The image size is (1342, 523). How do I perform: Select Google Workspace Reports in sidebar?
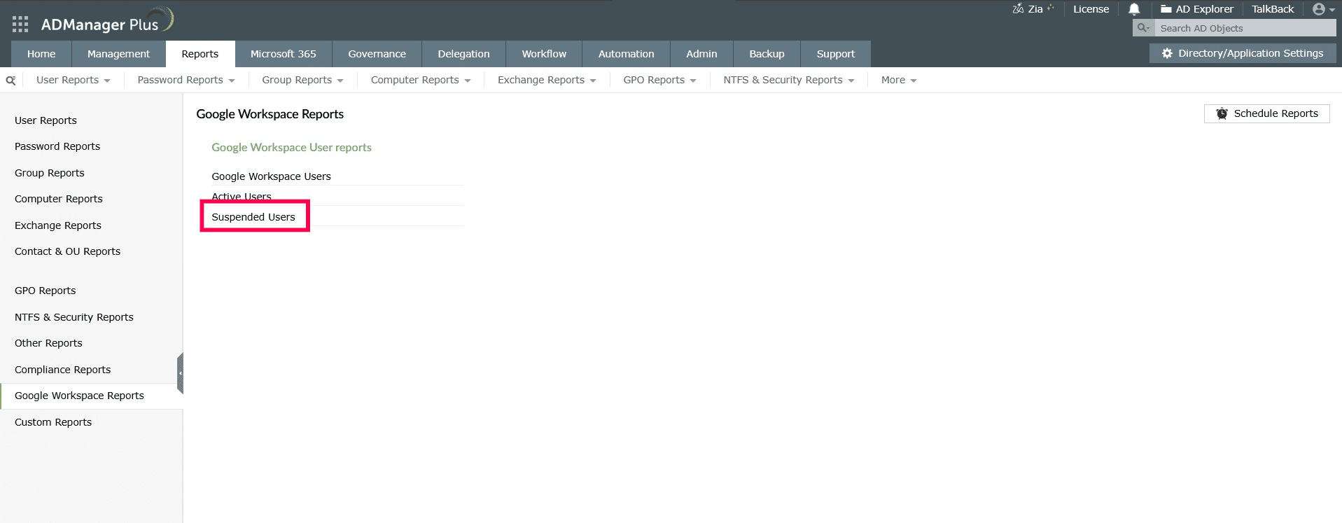(x=79, y=396)
